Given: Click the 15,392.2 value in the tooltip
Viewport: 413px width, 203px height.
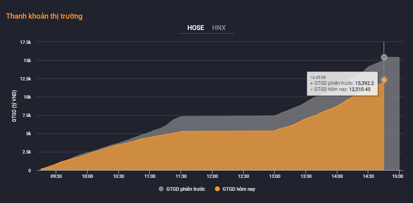Looking at the screenshot, I should coord(364,83).
